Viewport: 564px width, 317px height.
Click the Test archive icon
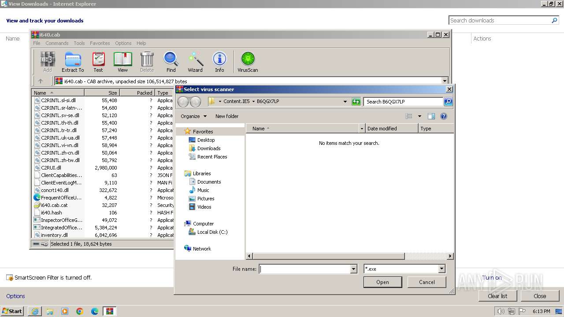[x=98, y=62]
